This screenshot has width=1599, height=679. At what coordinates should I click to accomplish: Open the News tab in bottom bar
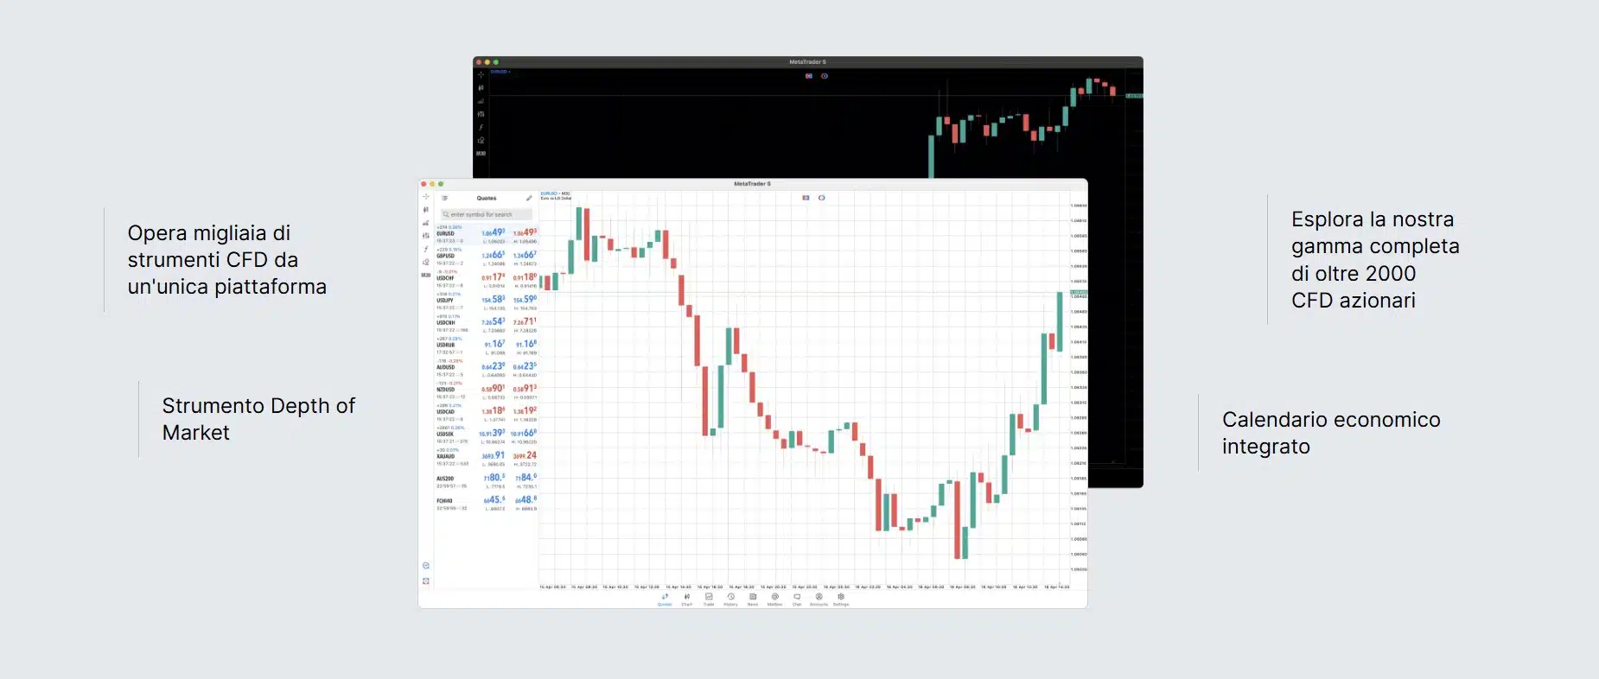[753, 600]
